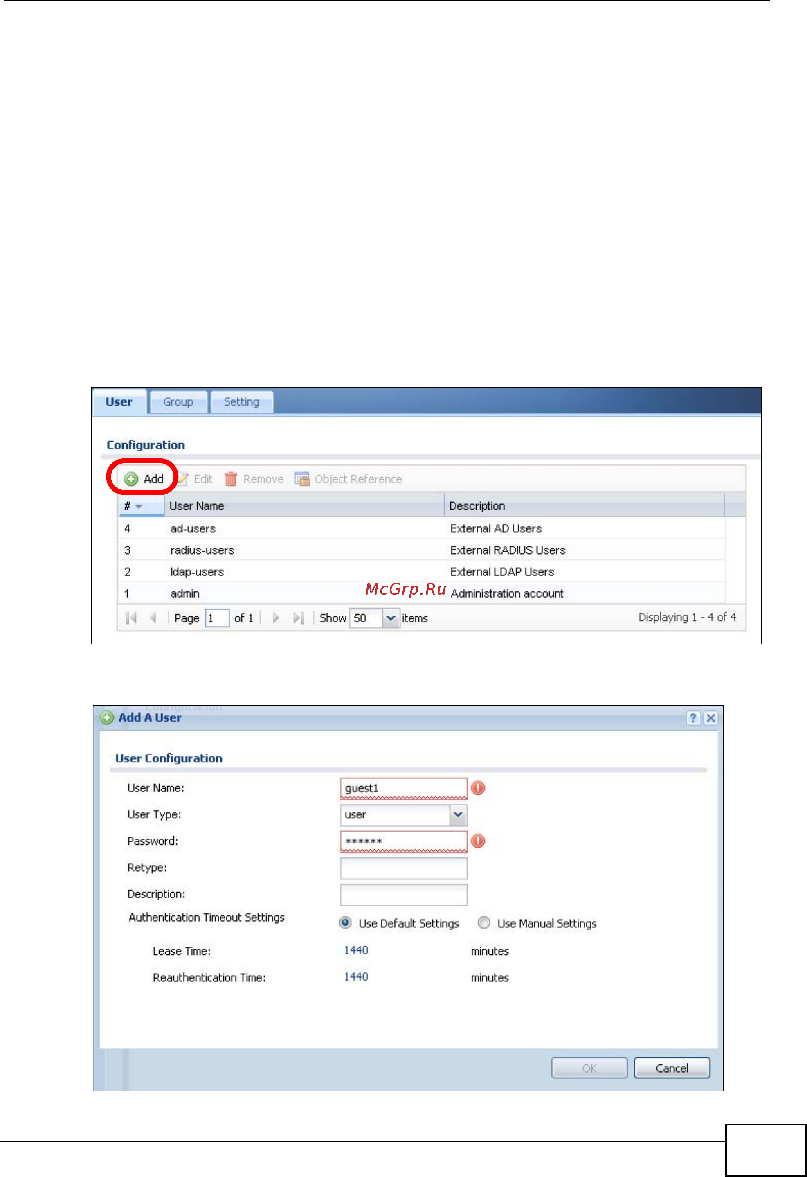Go to first page icon

(x=131, y=618)
